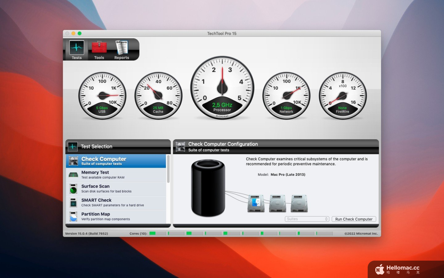Click the 5 Gbps USB reading
This screenshot has height=278, width=444.
102,108
